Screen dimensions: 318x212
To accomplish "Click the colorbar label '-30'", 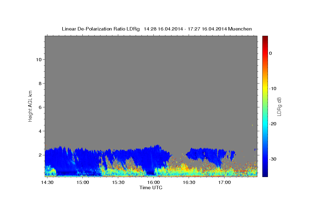I will [x=273, y=159].
